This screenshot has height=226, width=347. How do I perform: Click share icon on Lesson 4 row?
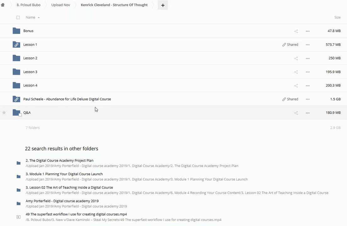point(296,86)
